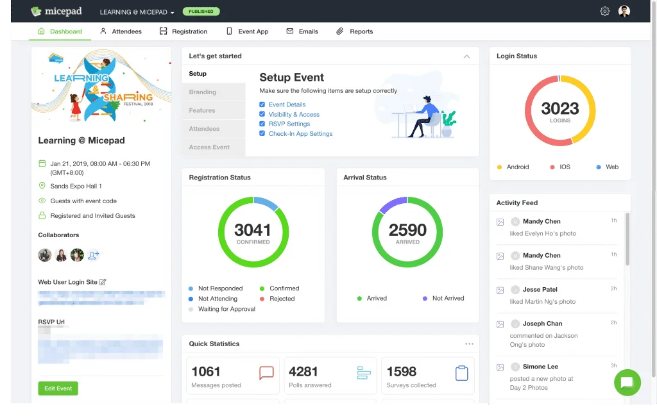Add a collaborator via the add-person icon
The image size is (657, 416).
point(94,255)
